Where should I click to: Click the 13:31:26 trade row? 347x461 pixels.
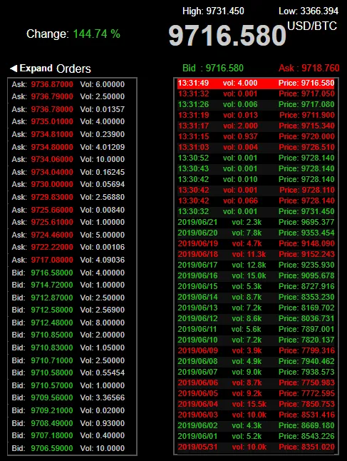coord(256,104)
